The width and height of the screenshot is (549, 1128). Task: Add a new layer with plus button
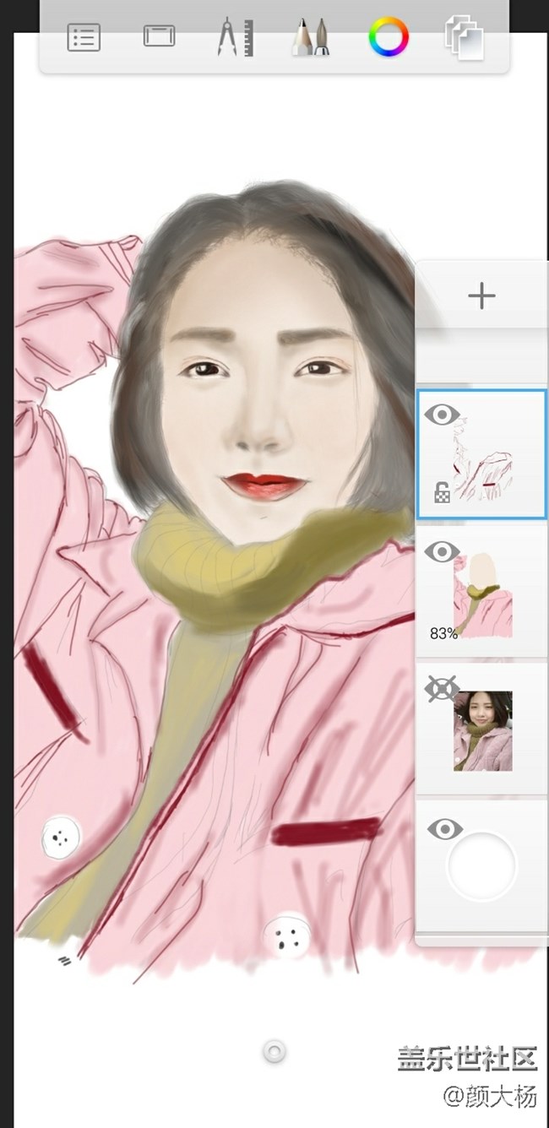[481, 296]
